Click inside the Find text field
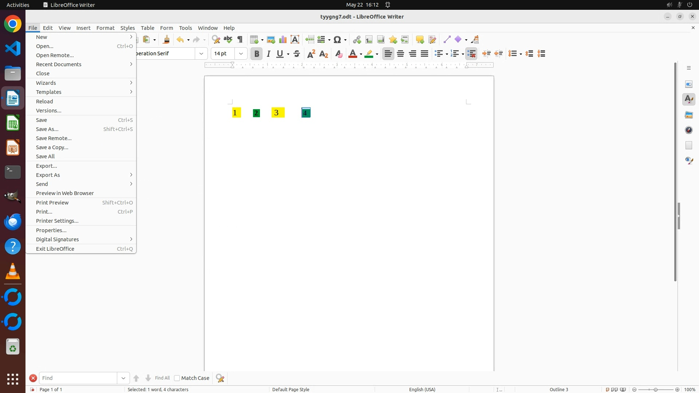The image size is (699, 393). [x=78, y=378]
